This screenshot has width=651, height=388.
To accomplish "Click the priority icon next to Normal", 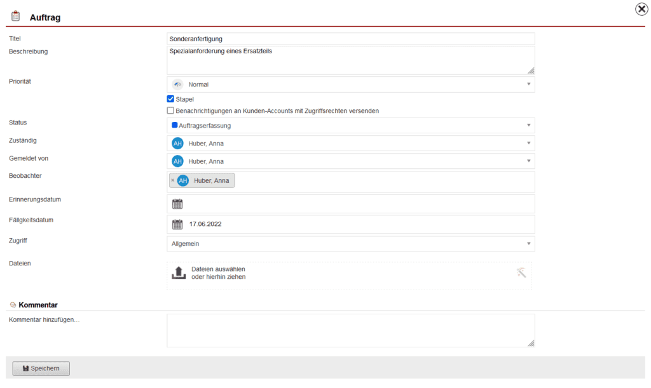I will pyautogui.click(x=177, y=84).
